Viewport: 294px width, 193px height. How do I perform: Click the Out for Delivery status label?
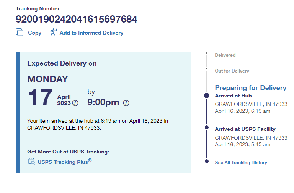(x=232, y=71)
